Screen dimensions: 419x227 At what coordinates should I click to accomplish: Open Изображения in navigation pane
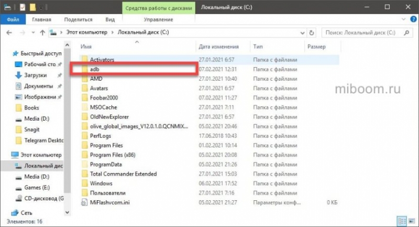point(40,97)
